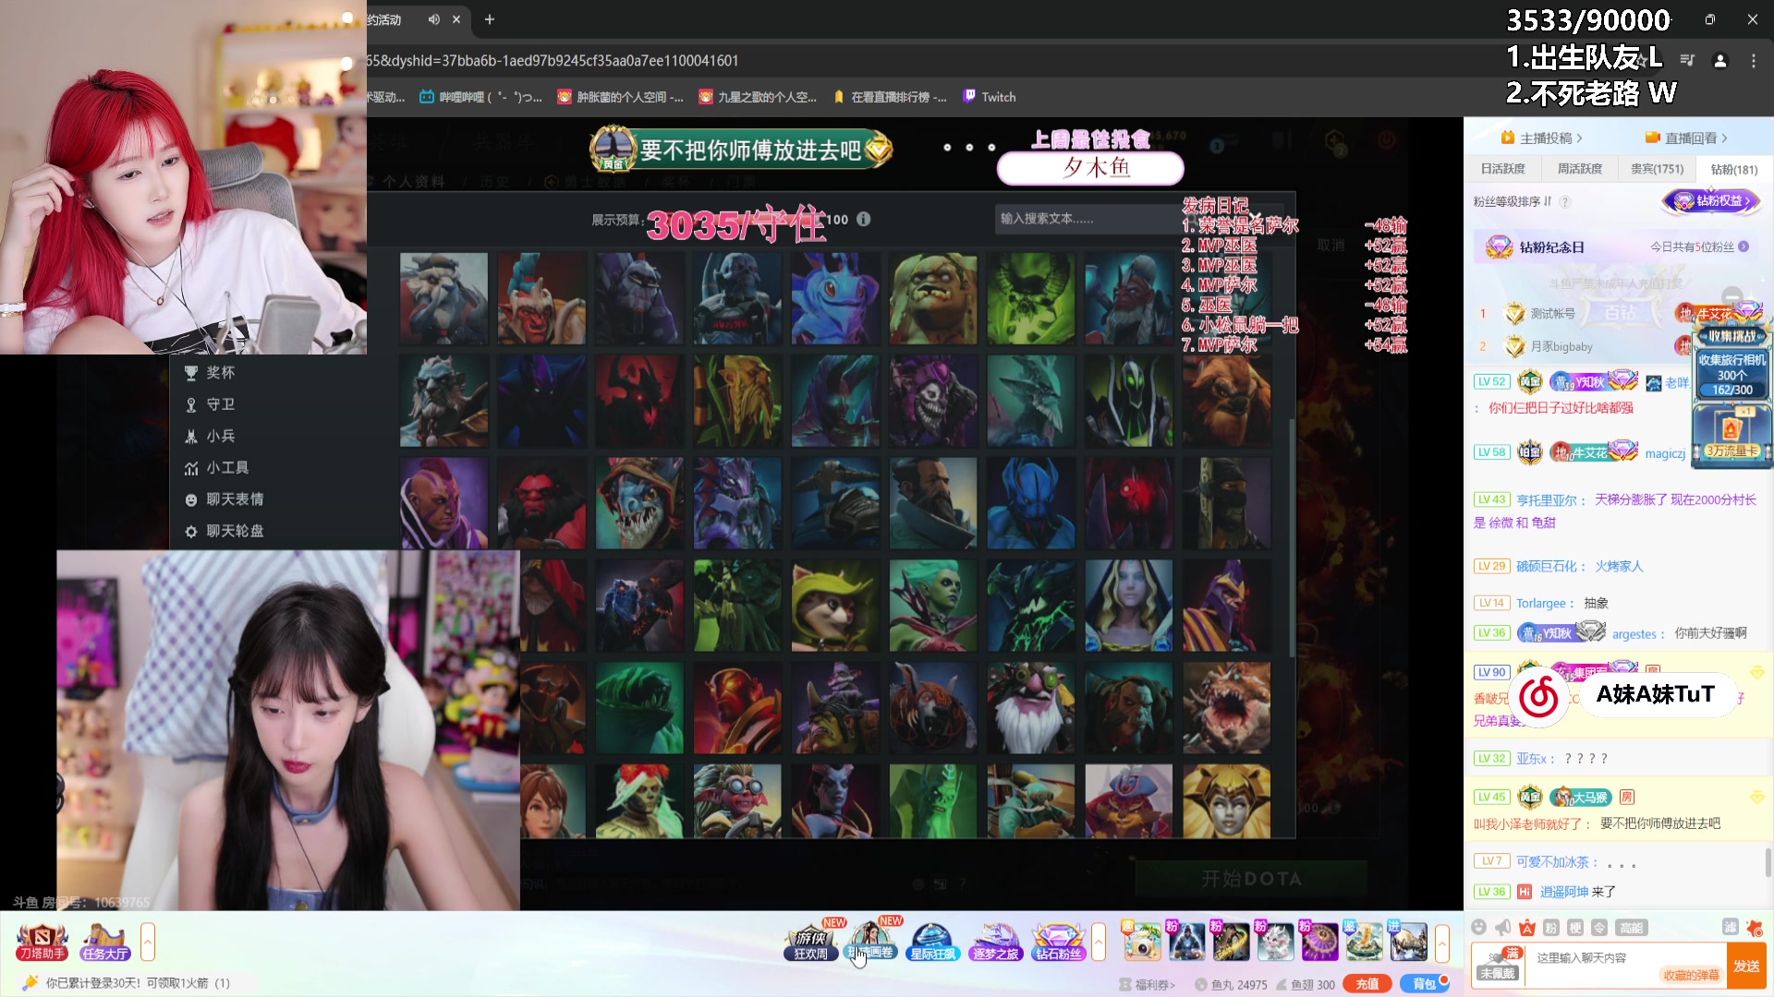Expand the activity list arrow beside 钻石粉丝
This screenshot has height=997, width=1774.
[x=1099, y=943]
